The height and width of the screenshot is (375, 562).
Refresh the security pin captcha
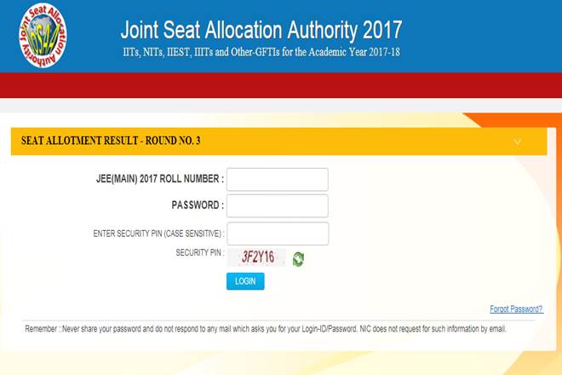[298, 258]
